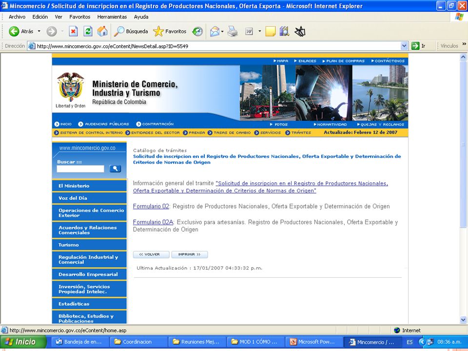This screenshot has width=468, height=351.
Task: Click the green Ir go arrow
Action: pos(415,46)
